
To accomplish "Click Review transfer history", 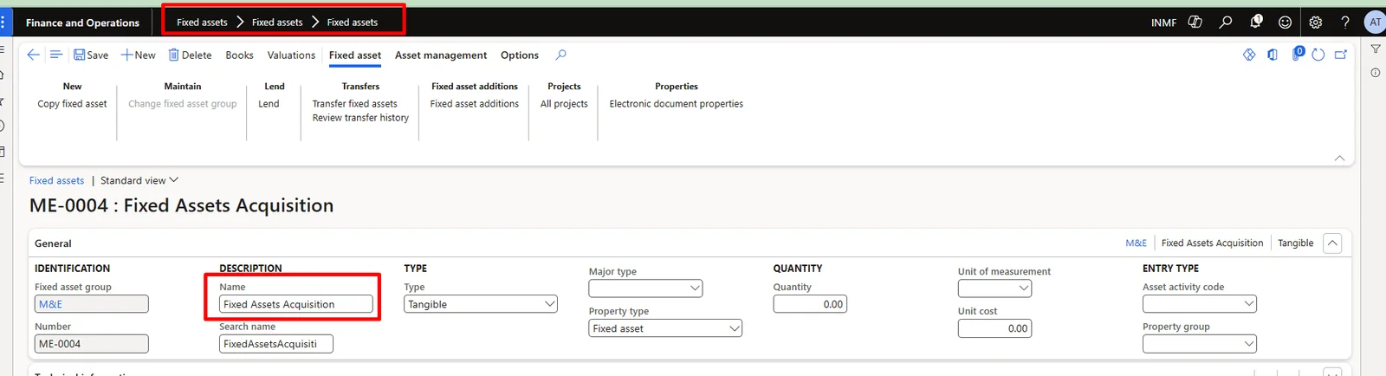I will coord(360,118).
